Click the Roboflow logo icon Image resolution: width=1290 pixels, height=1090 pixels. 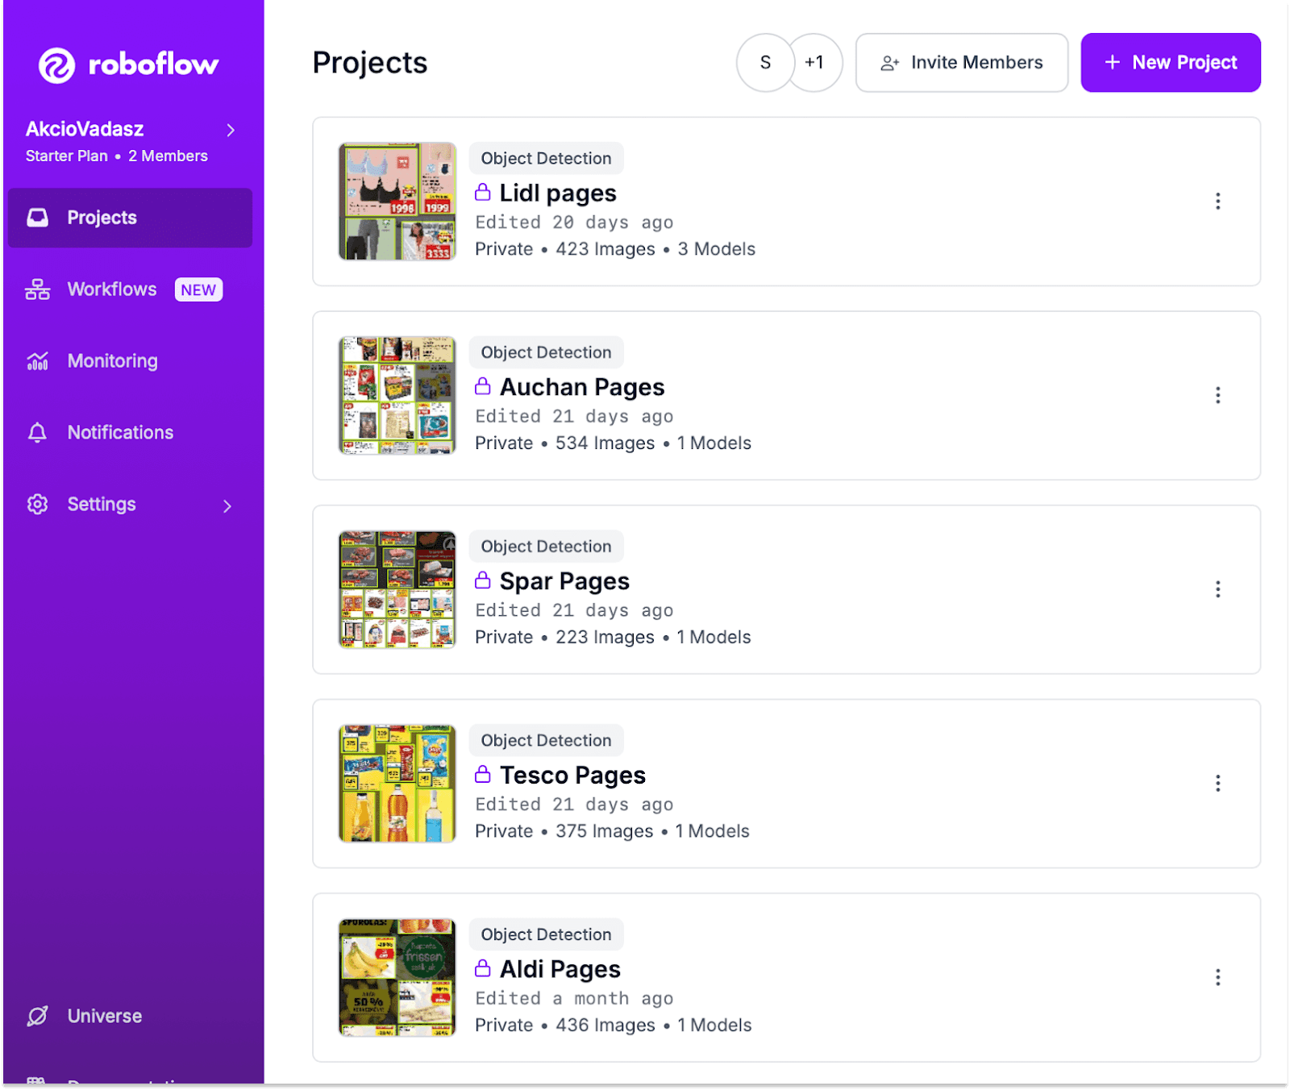tap(57, 65)
